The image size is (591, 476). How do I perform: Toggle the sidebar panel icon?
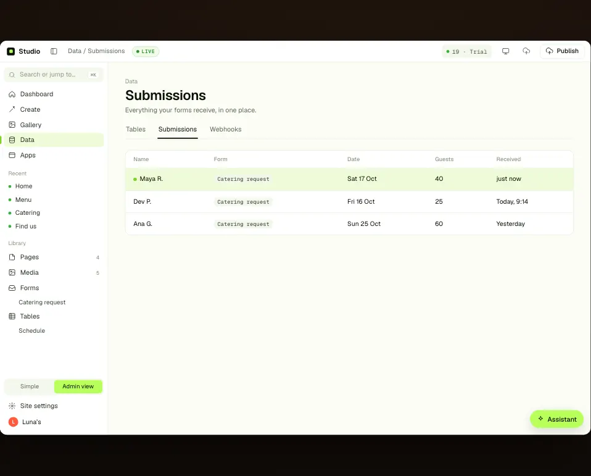click(54, 51)
